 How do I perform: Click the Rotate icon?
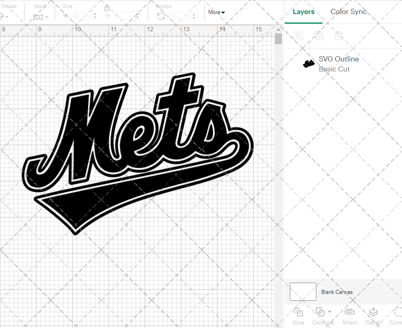(161, 16)
